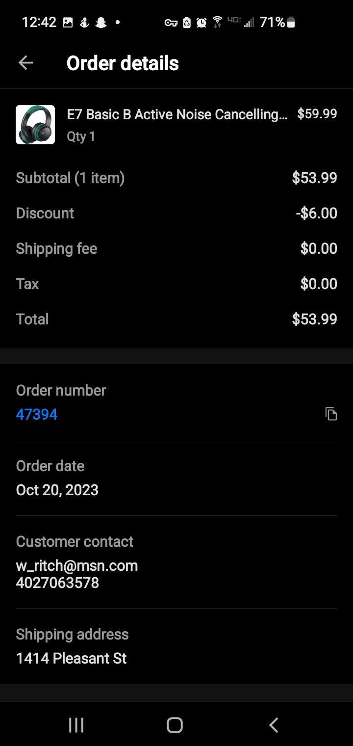This screenshot has height=746, width=353.
Task: Tap Android recent apps button
Action: coord(76,725)
